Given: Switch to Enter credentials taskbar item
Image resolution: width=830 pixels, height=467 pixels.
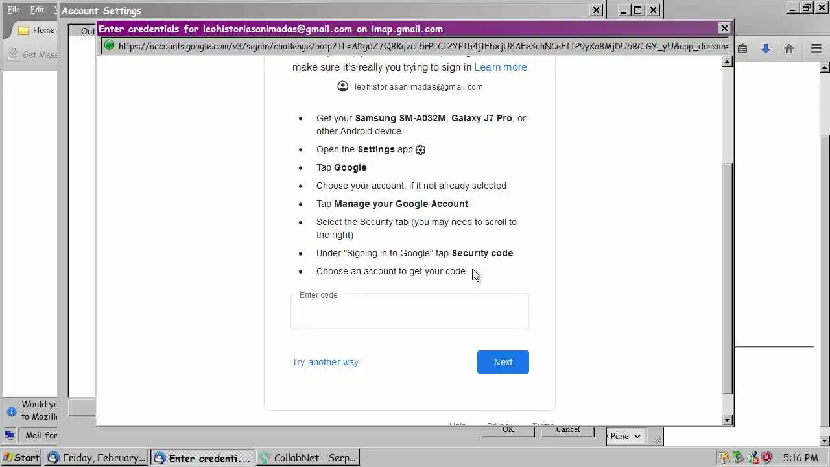Looking at the screenshot, I should tap(202, 457).
